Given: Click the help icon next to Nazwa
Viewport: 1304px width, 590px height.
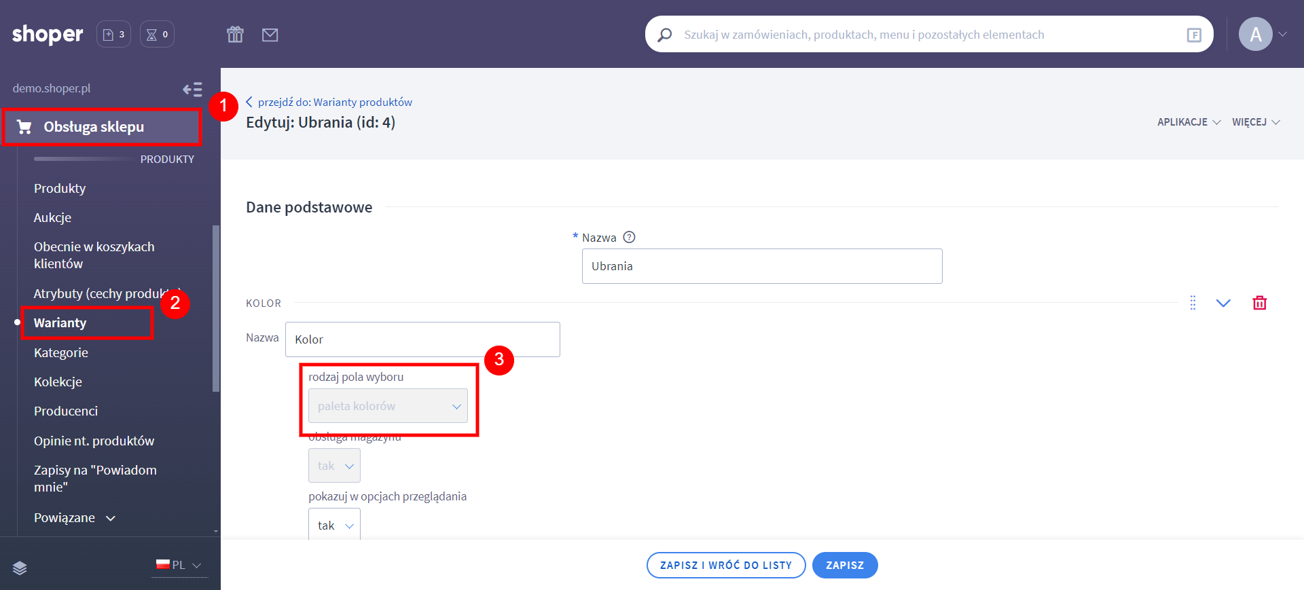Looking at the screenshot, I should coord(629,238).
